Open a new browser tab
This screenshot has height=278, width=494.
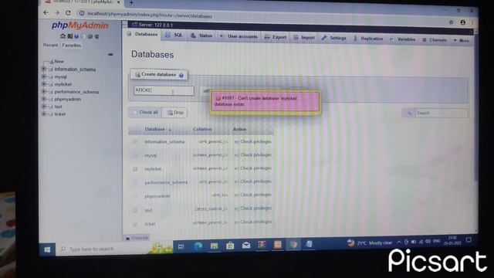pos(131,2)
